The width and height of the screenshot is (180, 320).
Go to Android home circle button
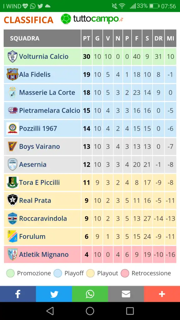point(90,311)
